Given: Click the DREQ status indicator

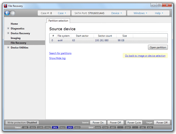Looking at the screenshot, I should pos(48,127).
